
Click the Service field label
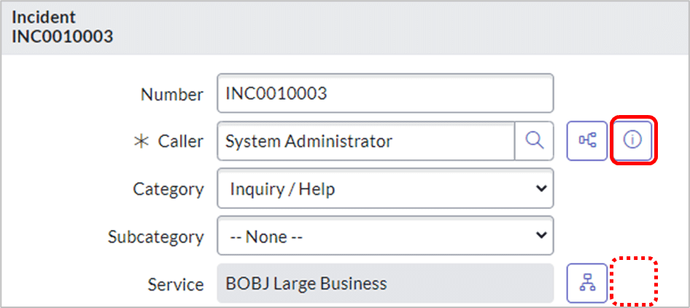(176, 284)
